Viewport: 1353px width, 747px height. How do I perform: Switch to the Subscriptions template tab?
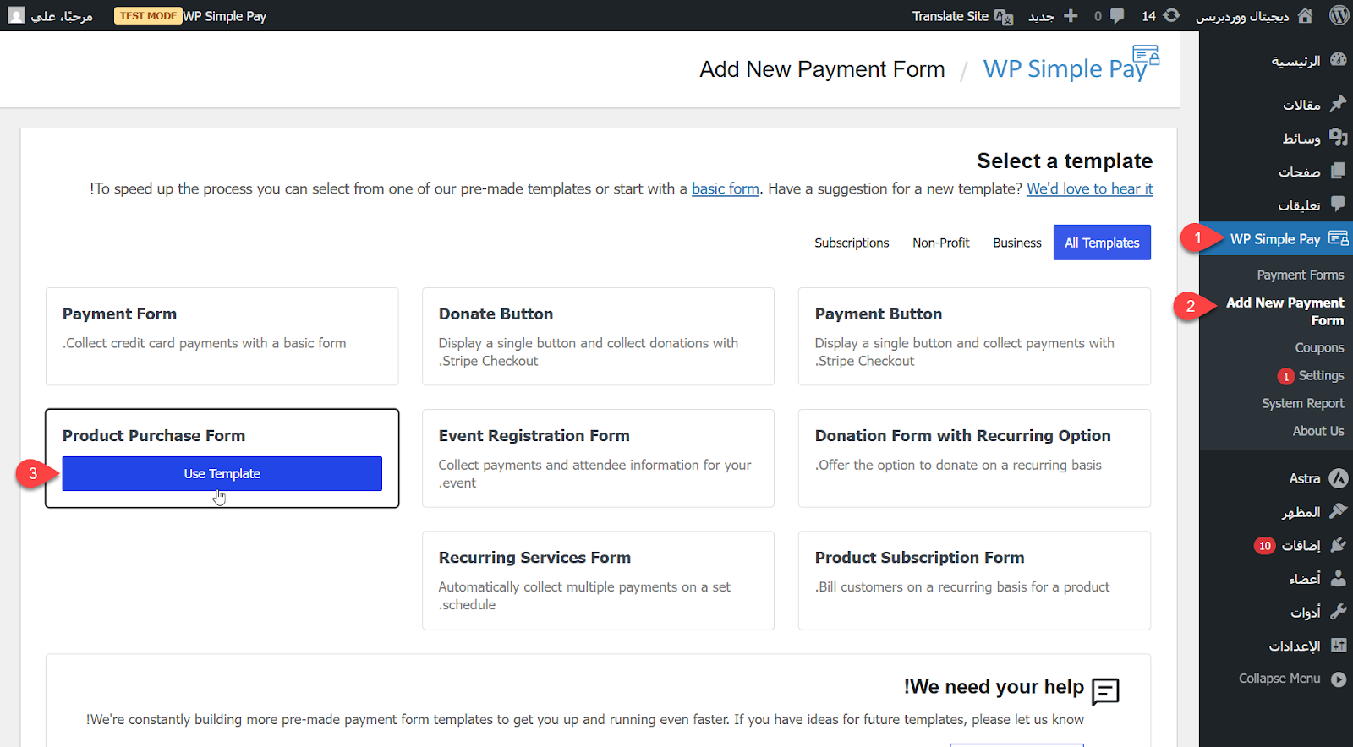(x=852, y=243)
